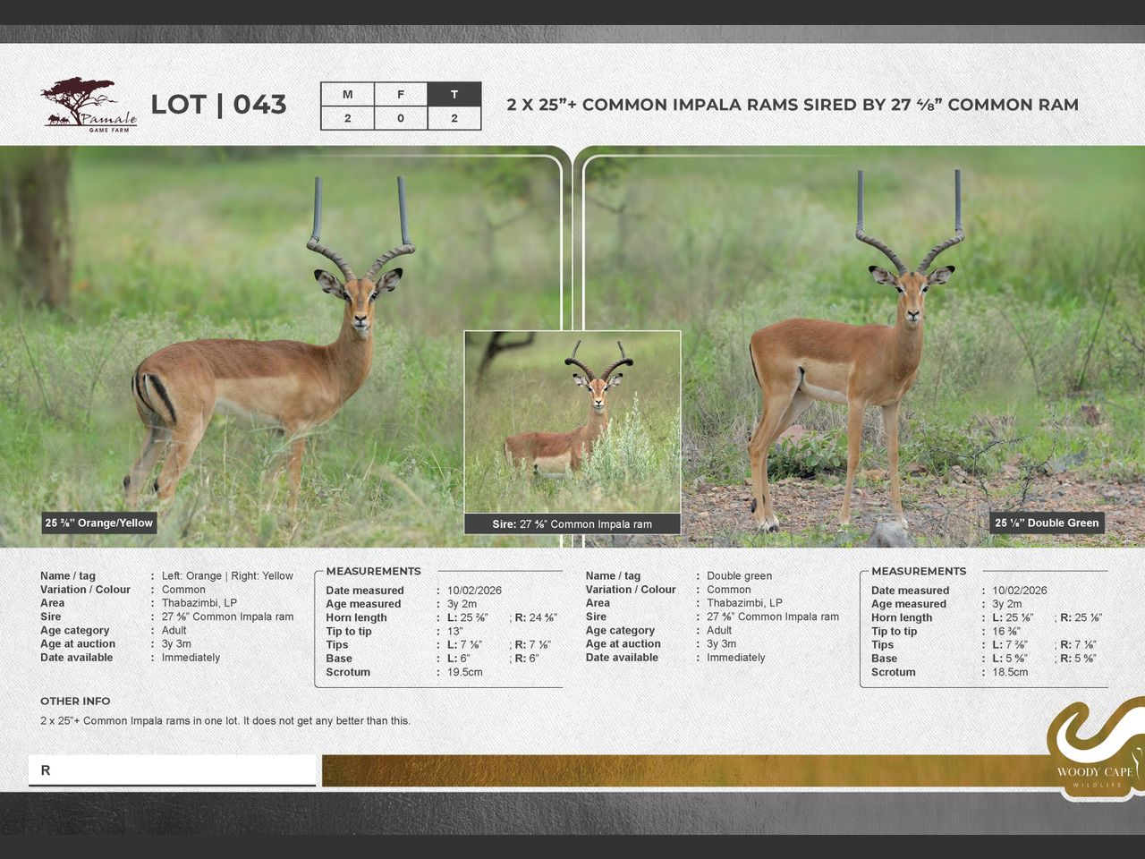Click the 25 ⅛" Double Green caption label
The height and width of the screenshot is (859, 1145).
1047,523
